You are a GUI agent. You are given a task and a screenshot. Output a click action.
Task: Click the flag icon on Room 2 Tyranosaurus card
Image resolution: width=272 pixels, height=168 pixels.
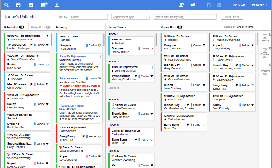136,76
